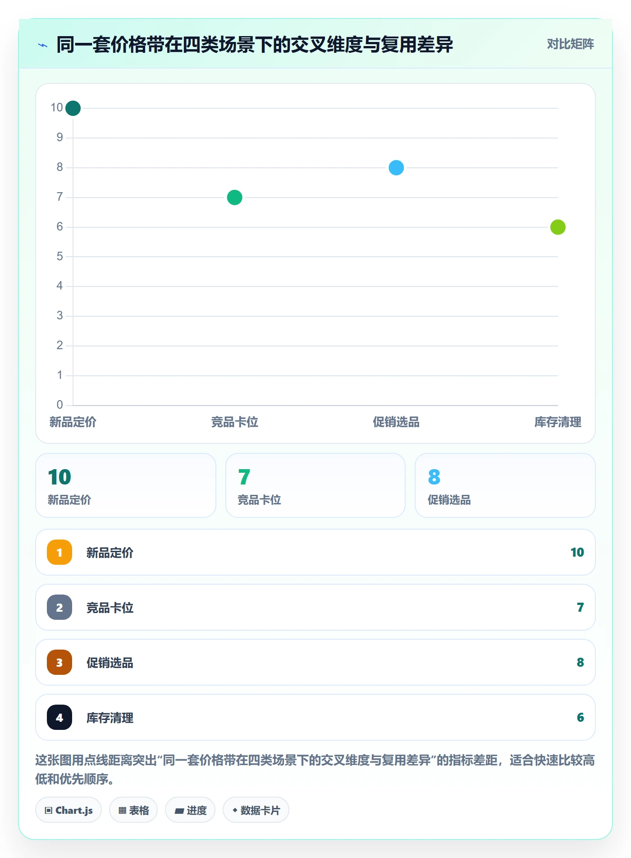The image size is (631, 858).
Task: Click the lightning icon beside the title
Action: 43,45
